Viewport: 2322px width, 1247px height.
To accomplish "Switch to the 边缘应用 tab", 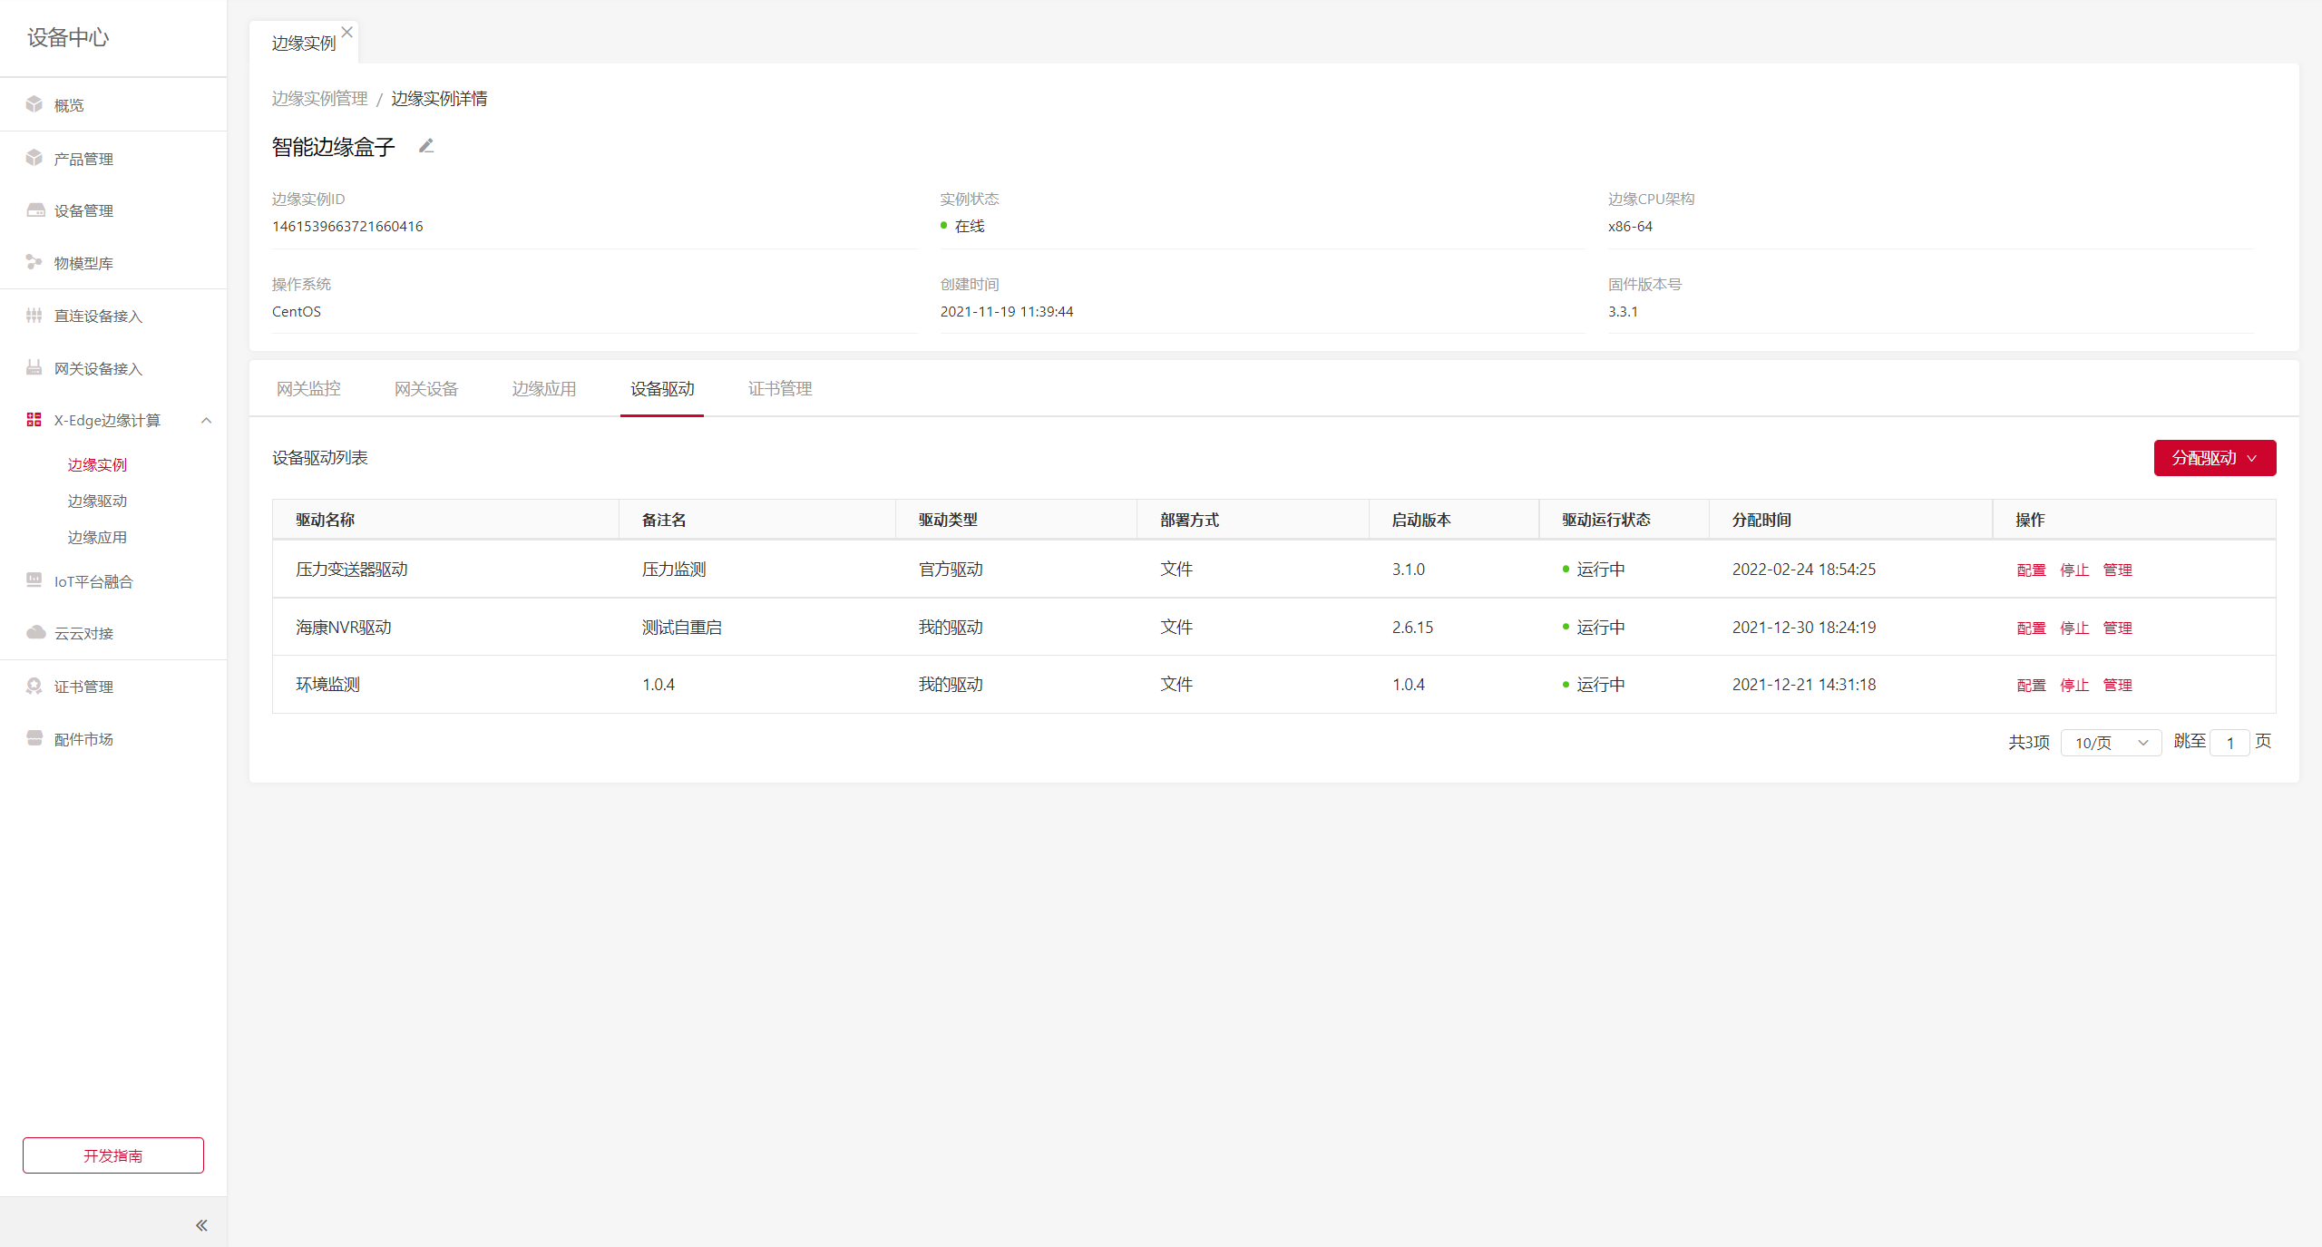I will point(544,389).
